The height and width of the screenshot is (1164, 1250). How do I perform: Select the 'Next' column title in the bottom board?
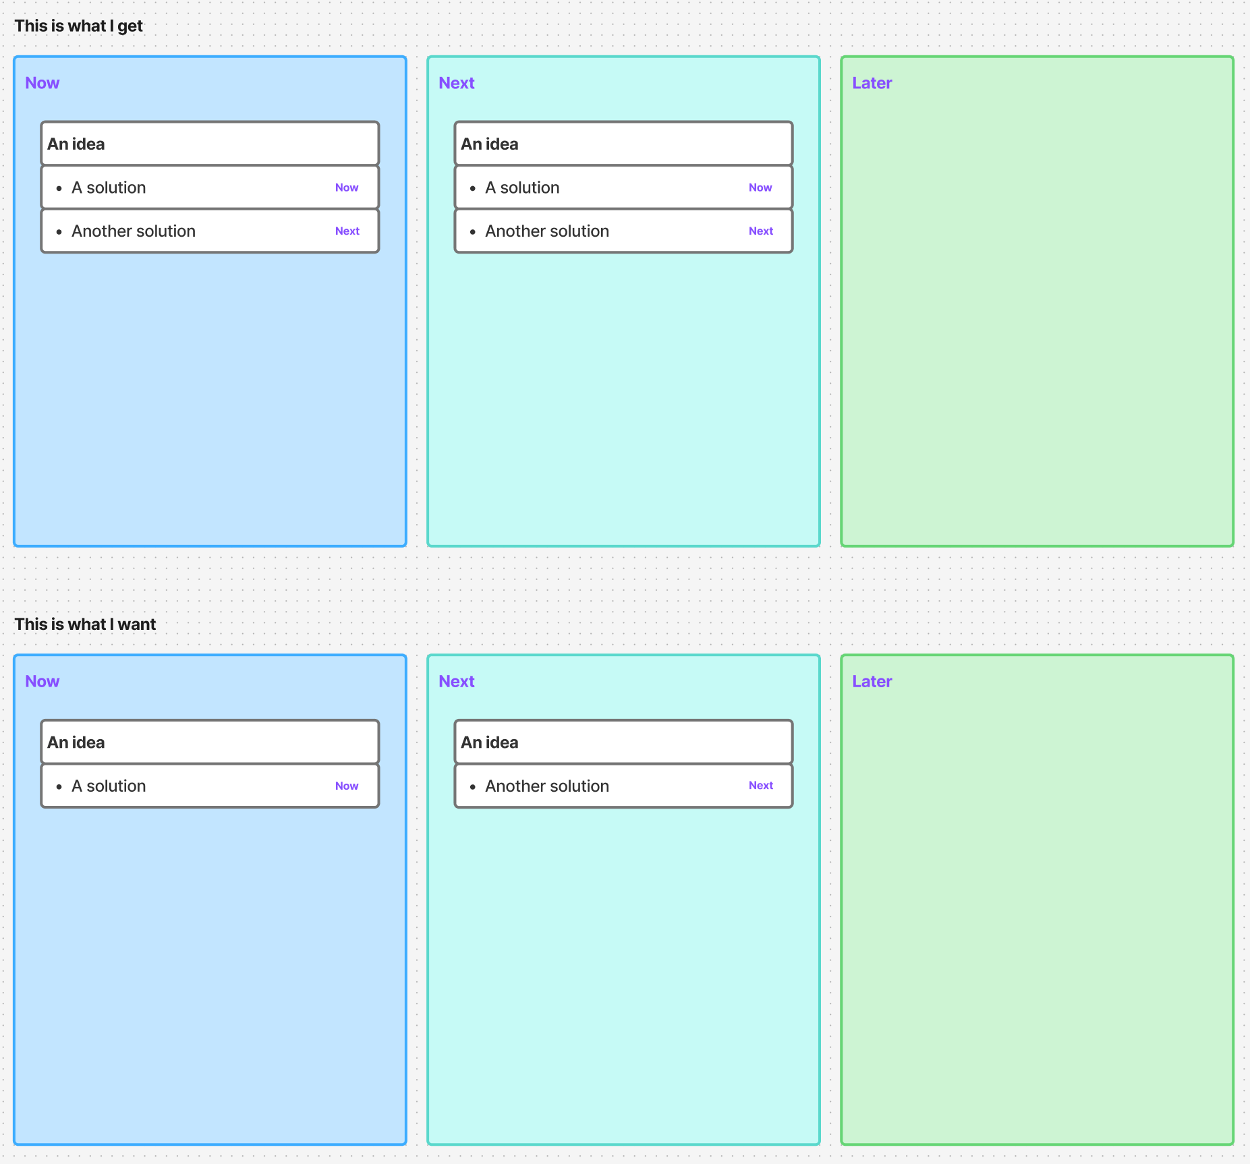tap(457, 681)
